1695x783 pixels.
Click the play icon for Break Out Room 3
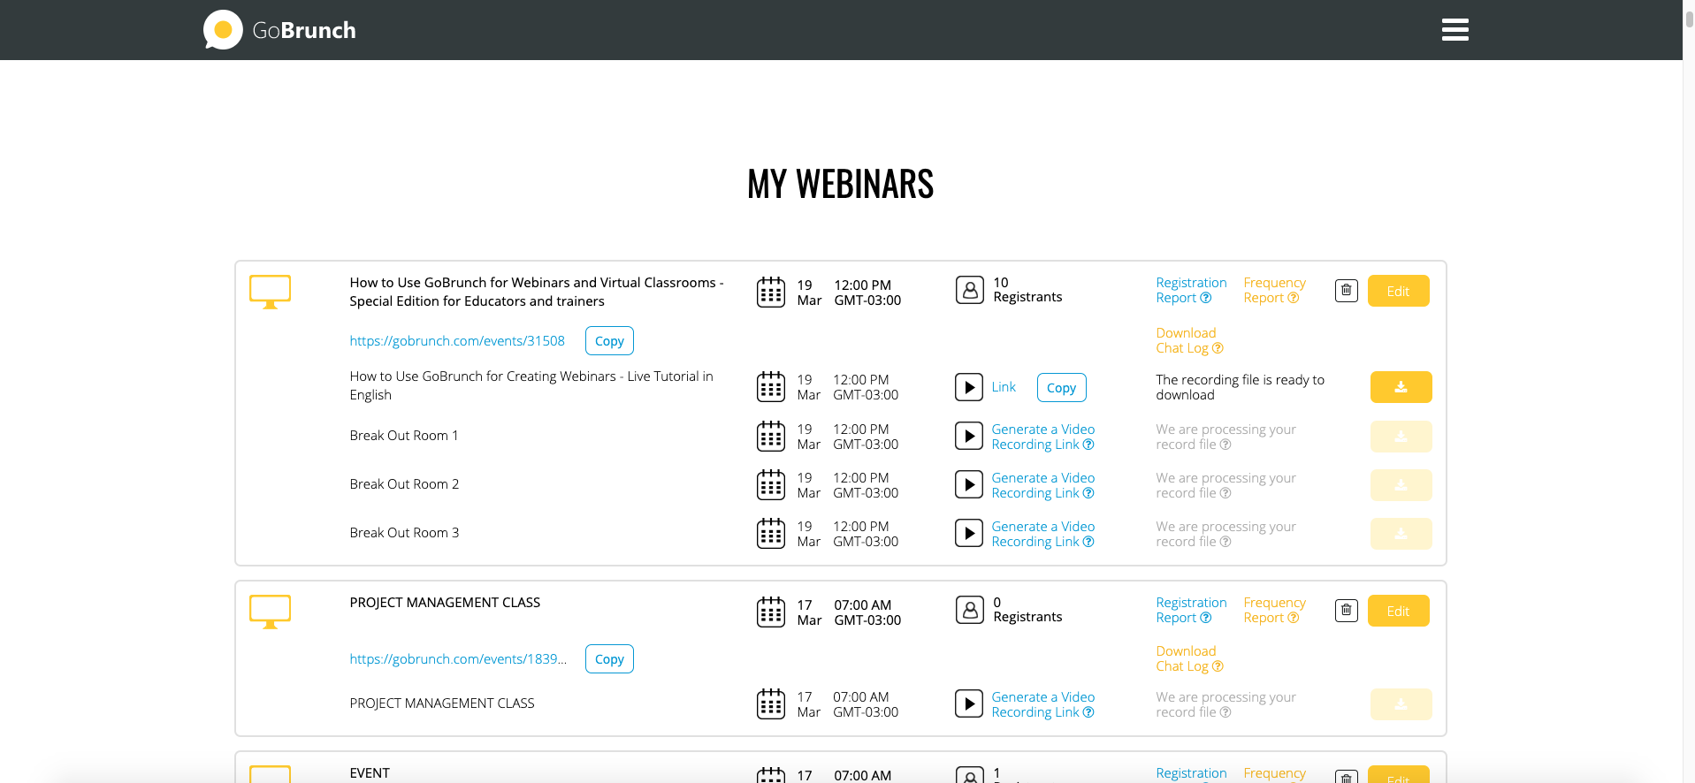(x=969, y=533)
